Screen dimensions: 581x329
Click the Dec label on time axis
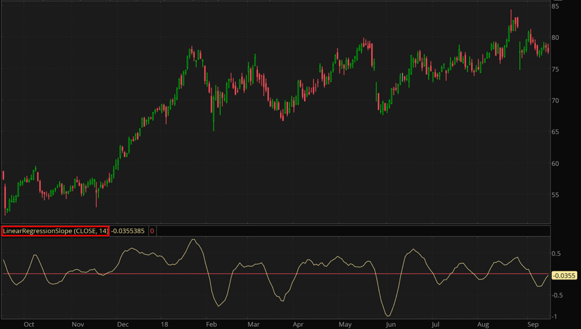point(124,324)
